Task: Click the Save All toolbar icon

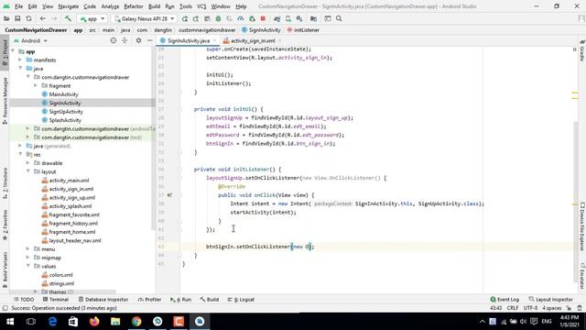Action: click(x=17, y=18)
